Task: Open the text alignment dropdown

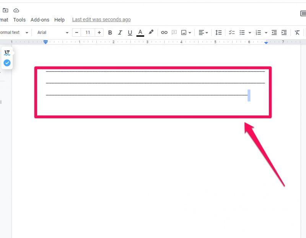Action: pyautogui.click(x=203, y=32)
